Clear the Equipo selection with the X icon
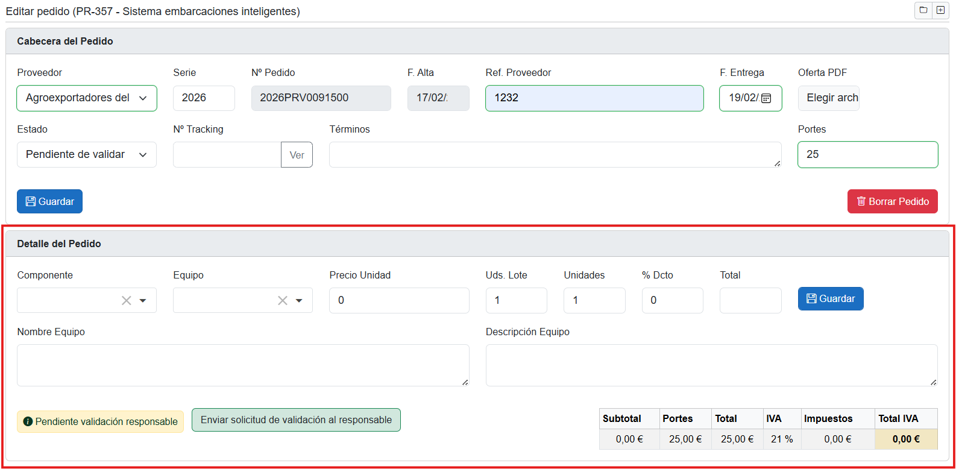The height and width of the screenshot is (469, 956). pos(282,301)
